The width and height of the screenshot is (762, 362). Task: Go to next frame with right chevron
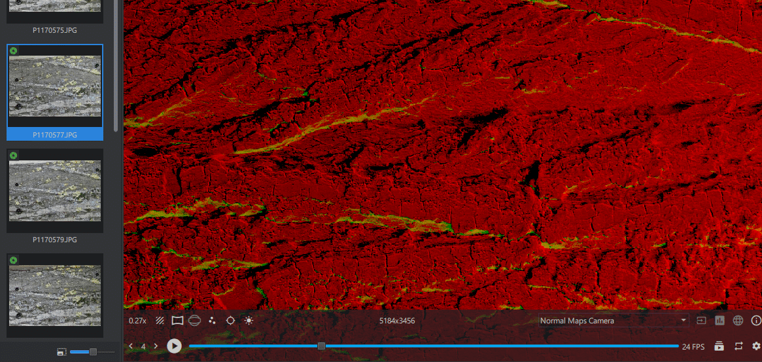click(x=156, y=346)
